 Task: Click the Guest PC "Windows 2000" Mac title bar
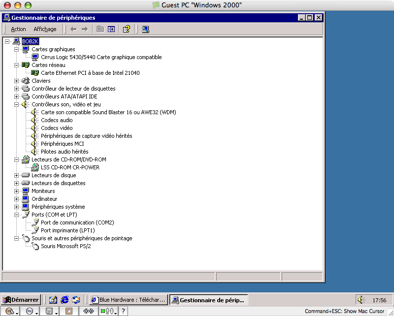point(197,5)
